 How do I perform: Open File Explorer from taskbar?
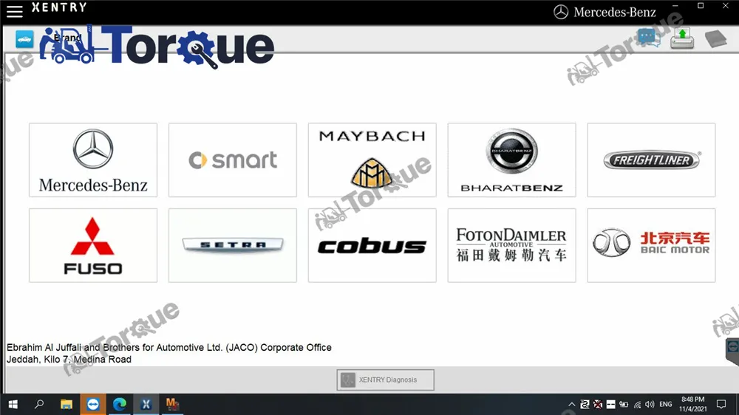(67, 404)
